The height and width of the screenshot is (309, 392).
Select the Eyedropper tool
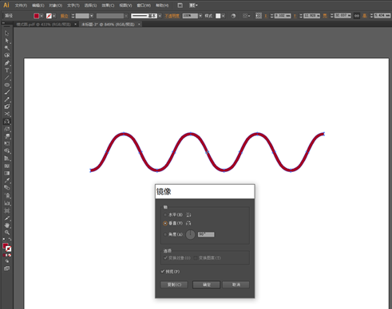pos(7,181)
